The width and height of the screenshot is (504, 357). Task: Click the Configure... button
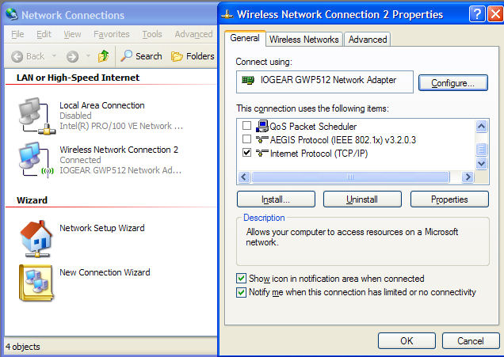(x=453, y=83)
